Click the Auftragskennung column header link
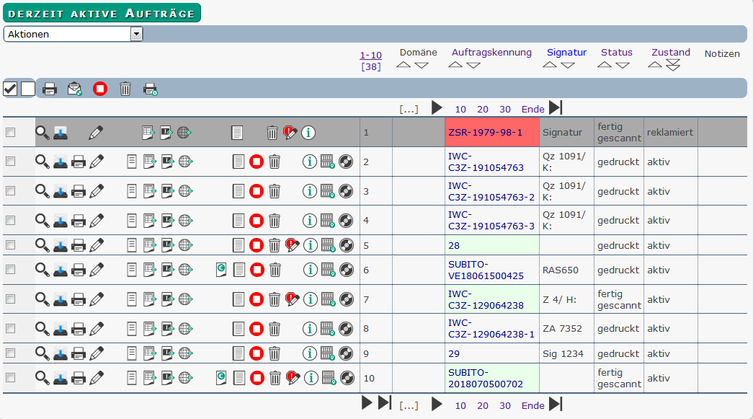This screenshot has height=419, width=753. pos(491,53)
